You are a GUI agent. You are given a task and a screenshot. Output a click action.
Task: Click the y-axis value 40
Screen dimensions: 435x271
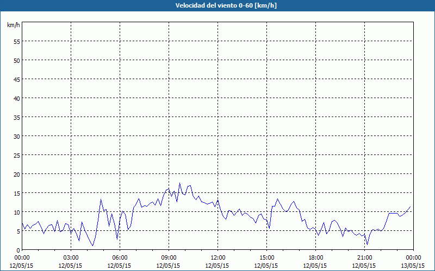click(17, 99)
